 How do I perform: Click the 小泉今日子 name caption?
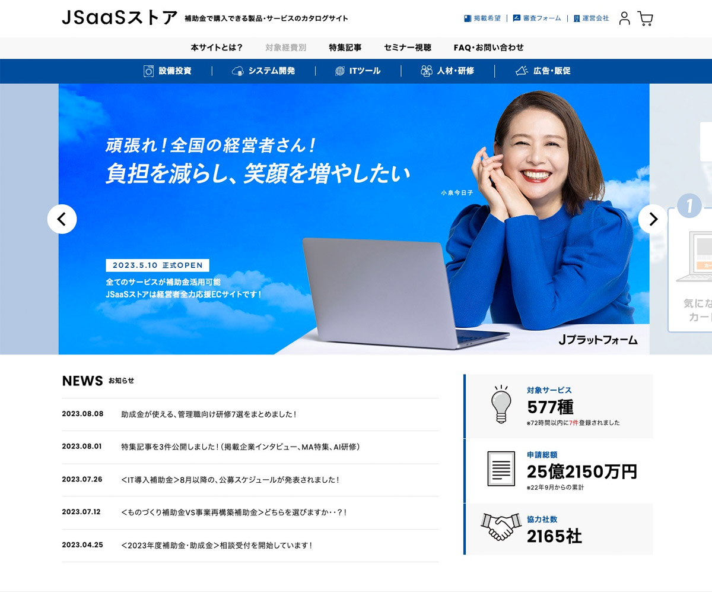click(457, 193)
